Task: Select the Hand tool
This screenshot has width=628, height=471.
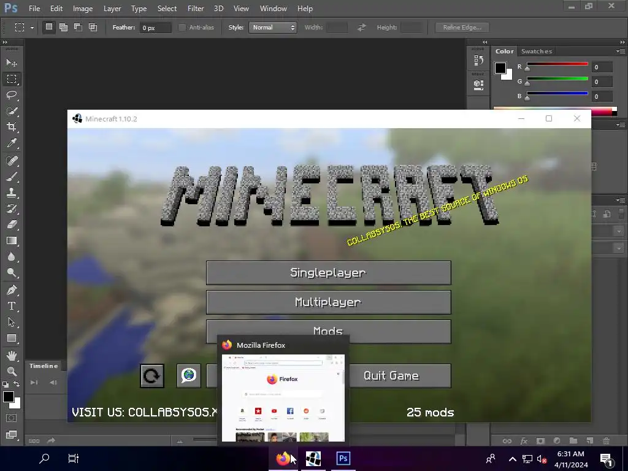Action: [12, 356]
